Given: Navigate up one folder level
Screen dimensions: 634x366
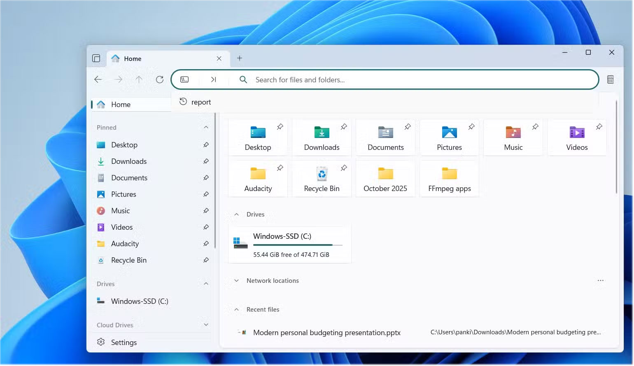Looking at the screenshot, I should [139, 79].
